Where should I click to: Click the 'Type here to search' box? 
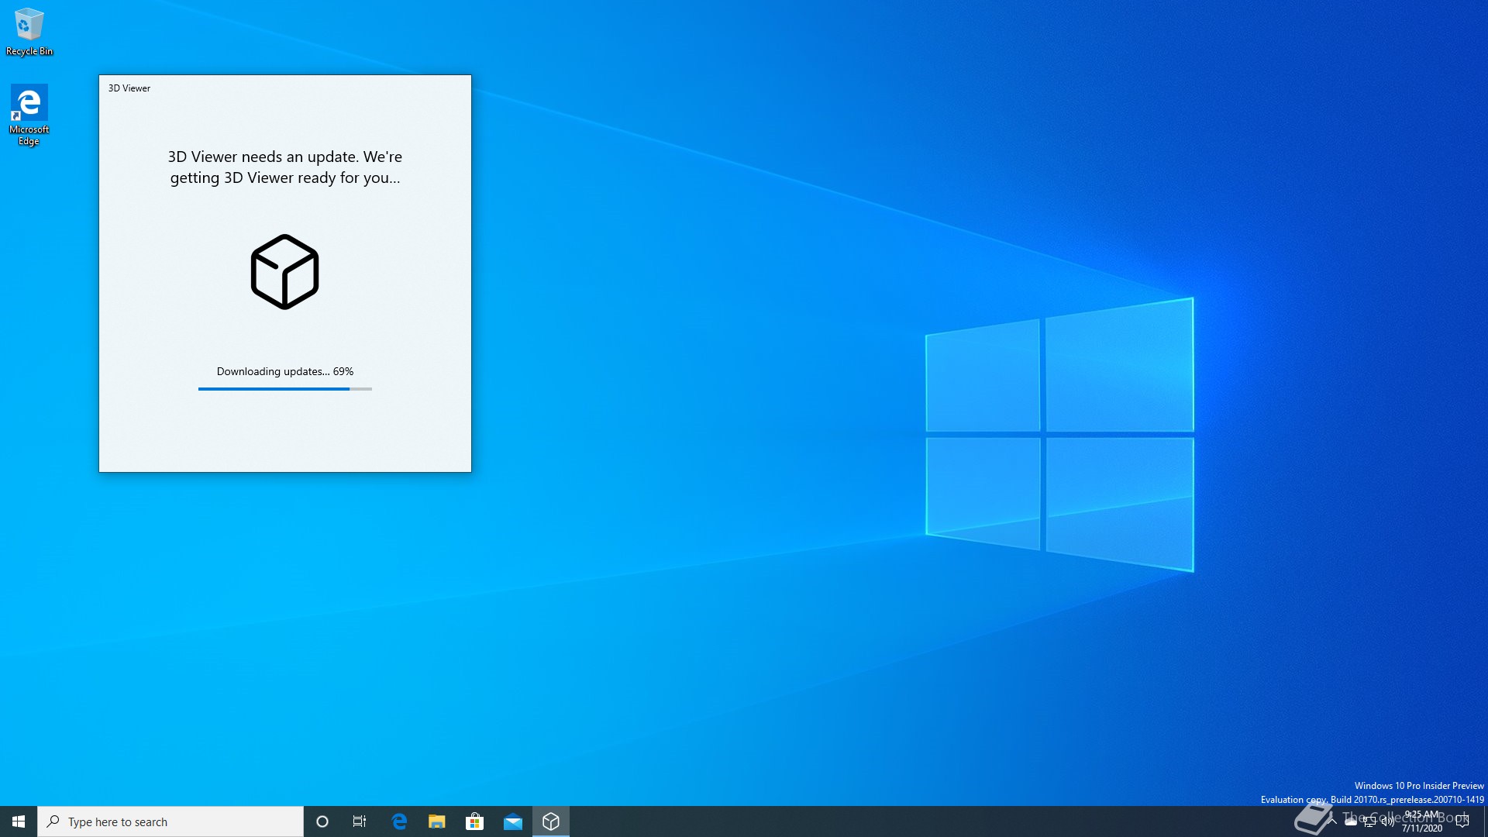pyautogui.click(x=170, y=821)
